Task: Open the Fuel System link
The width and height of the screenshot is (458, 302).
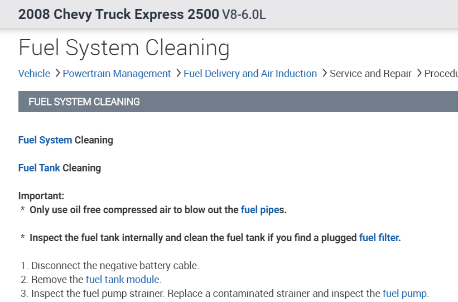Action: [45, 140]
